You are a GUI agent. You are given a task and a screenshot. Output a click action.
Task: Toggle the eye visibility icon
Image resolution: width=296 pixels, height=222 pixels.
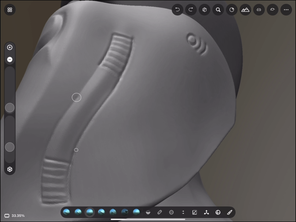pos(273,10)
